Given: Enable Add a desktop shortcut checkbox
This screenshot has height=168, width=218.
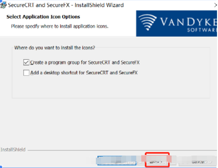Looking at the screenshot, I should click(26, 73).
